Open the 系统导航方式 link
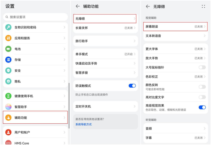Viewport: 211px width, 145px height. click(x=83, y=124)
